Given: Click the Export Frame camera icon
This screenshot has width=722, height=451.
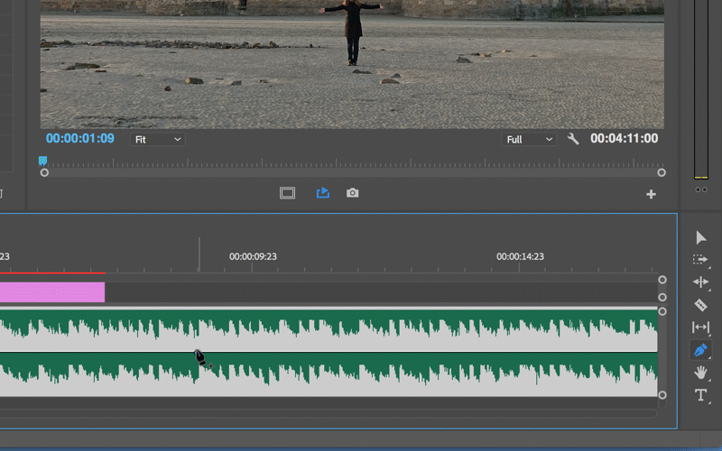Looking at the screenshot, I should tap(352, 193).
